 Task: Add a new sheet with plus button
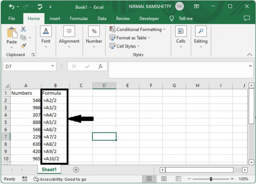pos(76,170)
